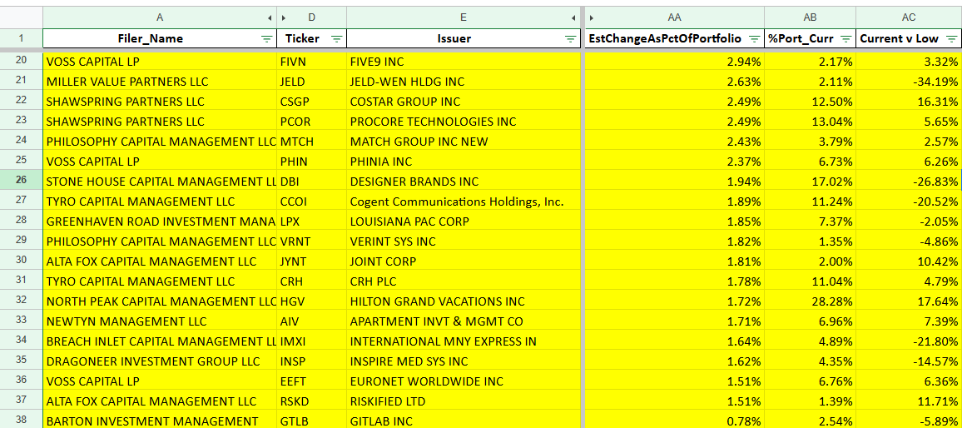Select column D header

point(312,17)
